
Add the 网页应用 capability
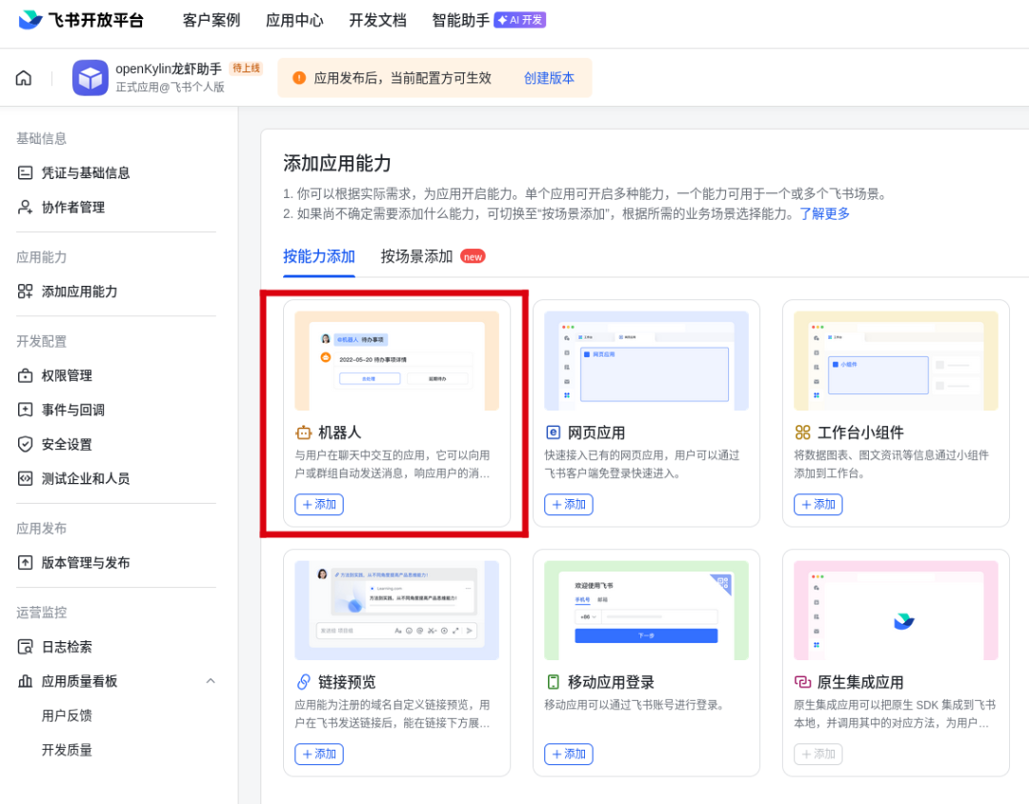pos(569,505)
